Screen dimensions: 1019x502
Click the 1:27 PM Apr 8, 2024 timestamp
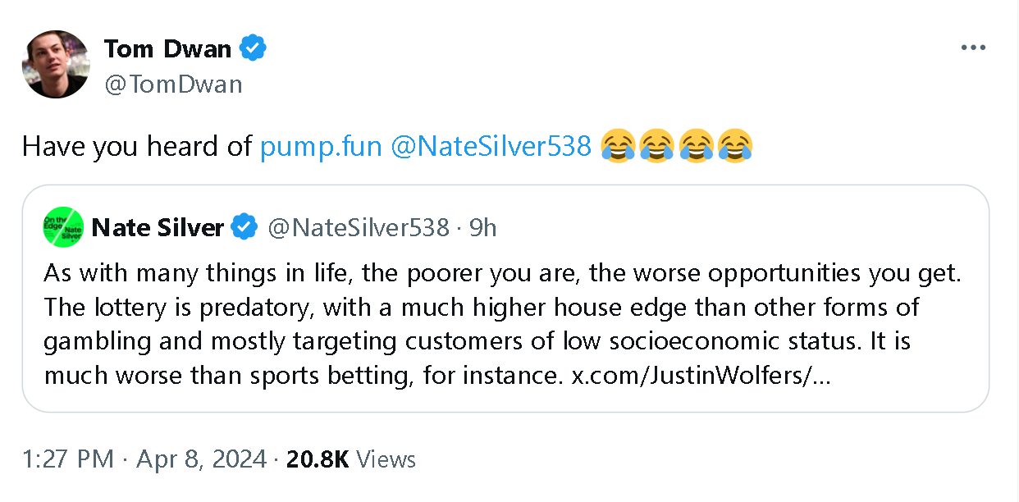[144, 459]
